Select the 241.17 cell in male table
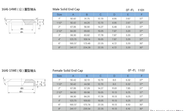The height and width of the screenshot is (111, 187). (73, 48)
